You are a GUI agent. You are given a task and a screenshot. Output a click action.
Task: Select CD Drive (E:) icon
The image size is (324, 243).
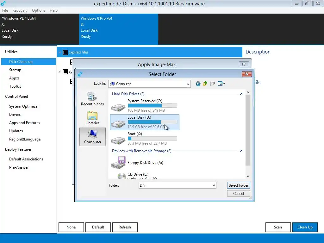pos(121,176)
